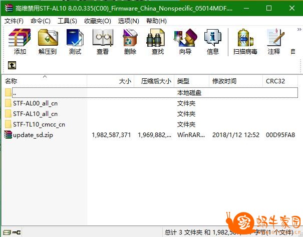Screen dimensions: 303x237
Task: Launch the Wizard (向导) tool
Action: click(x=185, y=42)
